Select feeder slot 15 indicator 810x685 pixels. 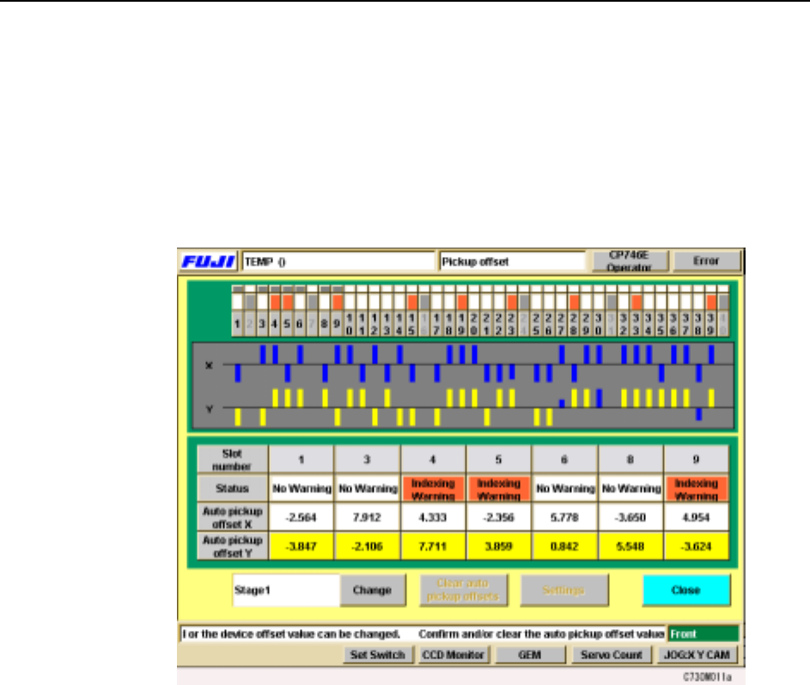[412, 302]
